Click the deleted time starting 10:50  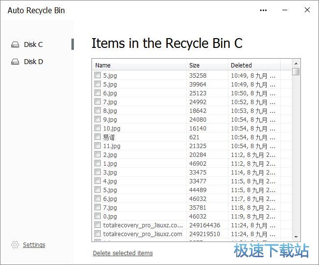(x=253, y=93)
